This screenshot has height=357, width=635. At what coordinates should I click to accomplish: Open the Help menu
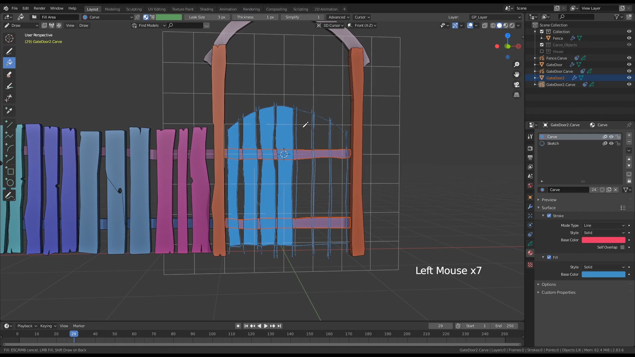point(72,8)
